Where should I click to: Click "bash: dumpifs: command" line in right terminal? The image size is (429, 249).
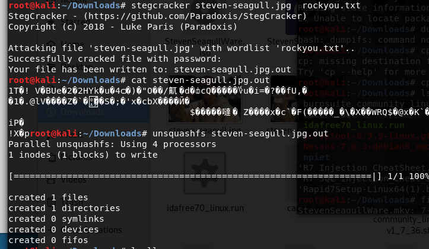tap(364, 40)
